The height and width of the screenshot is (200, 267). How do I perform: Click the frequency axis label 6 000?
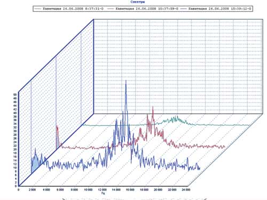[x=60, y=190]
